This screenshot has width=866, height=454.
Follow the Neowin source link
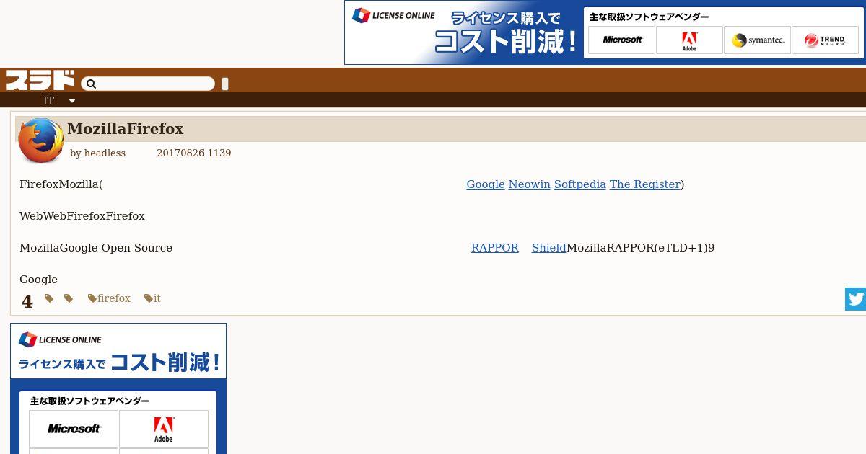click(x=529, y=184)
